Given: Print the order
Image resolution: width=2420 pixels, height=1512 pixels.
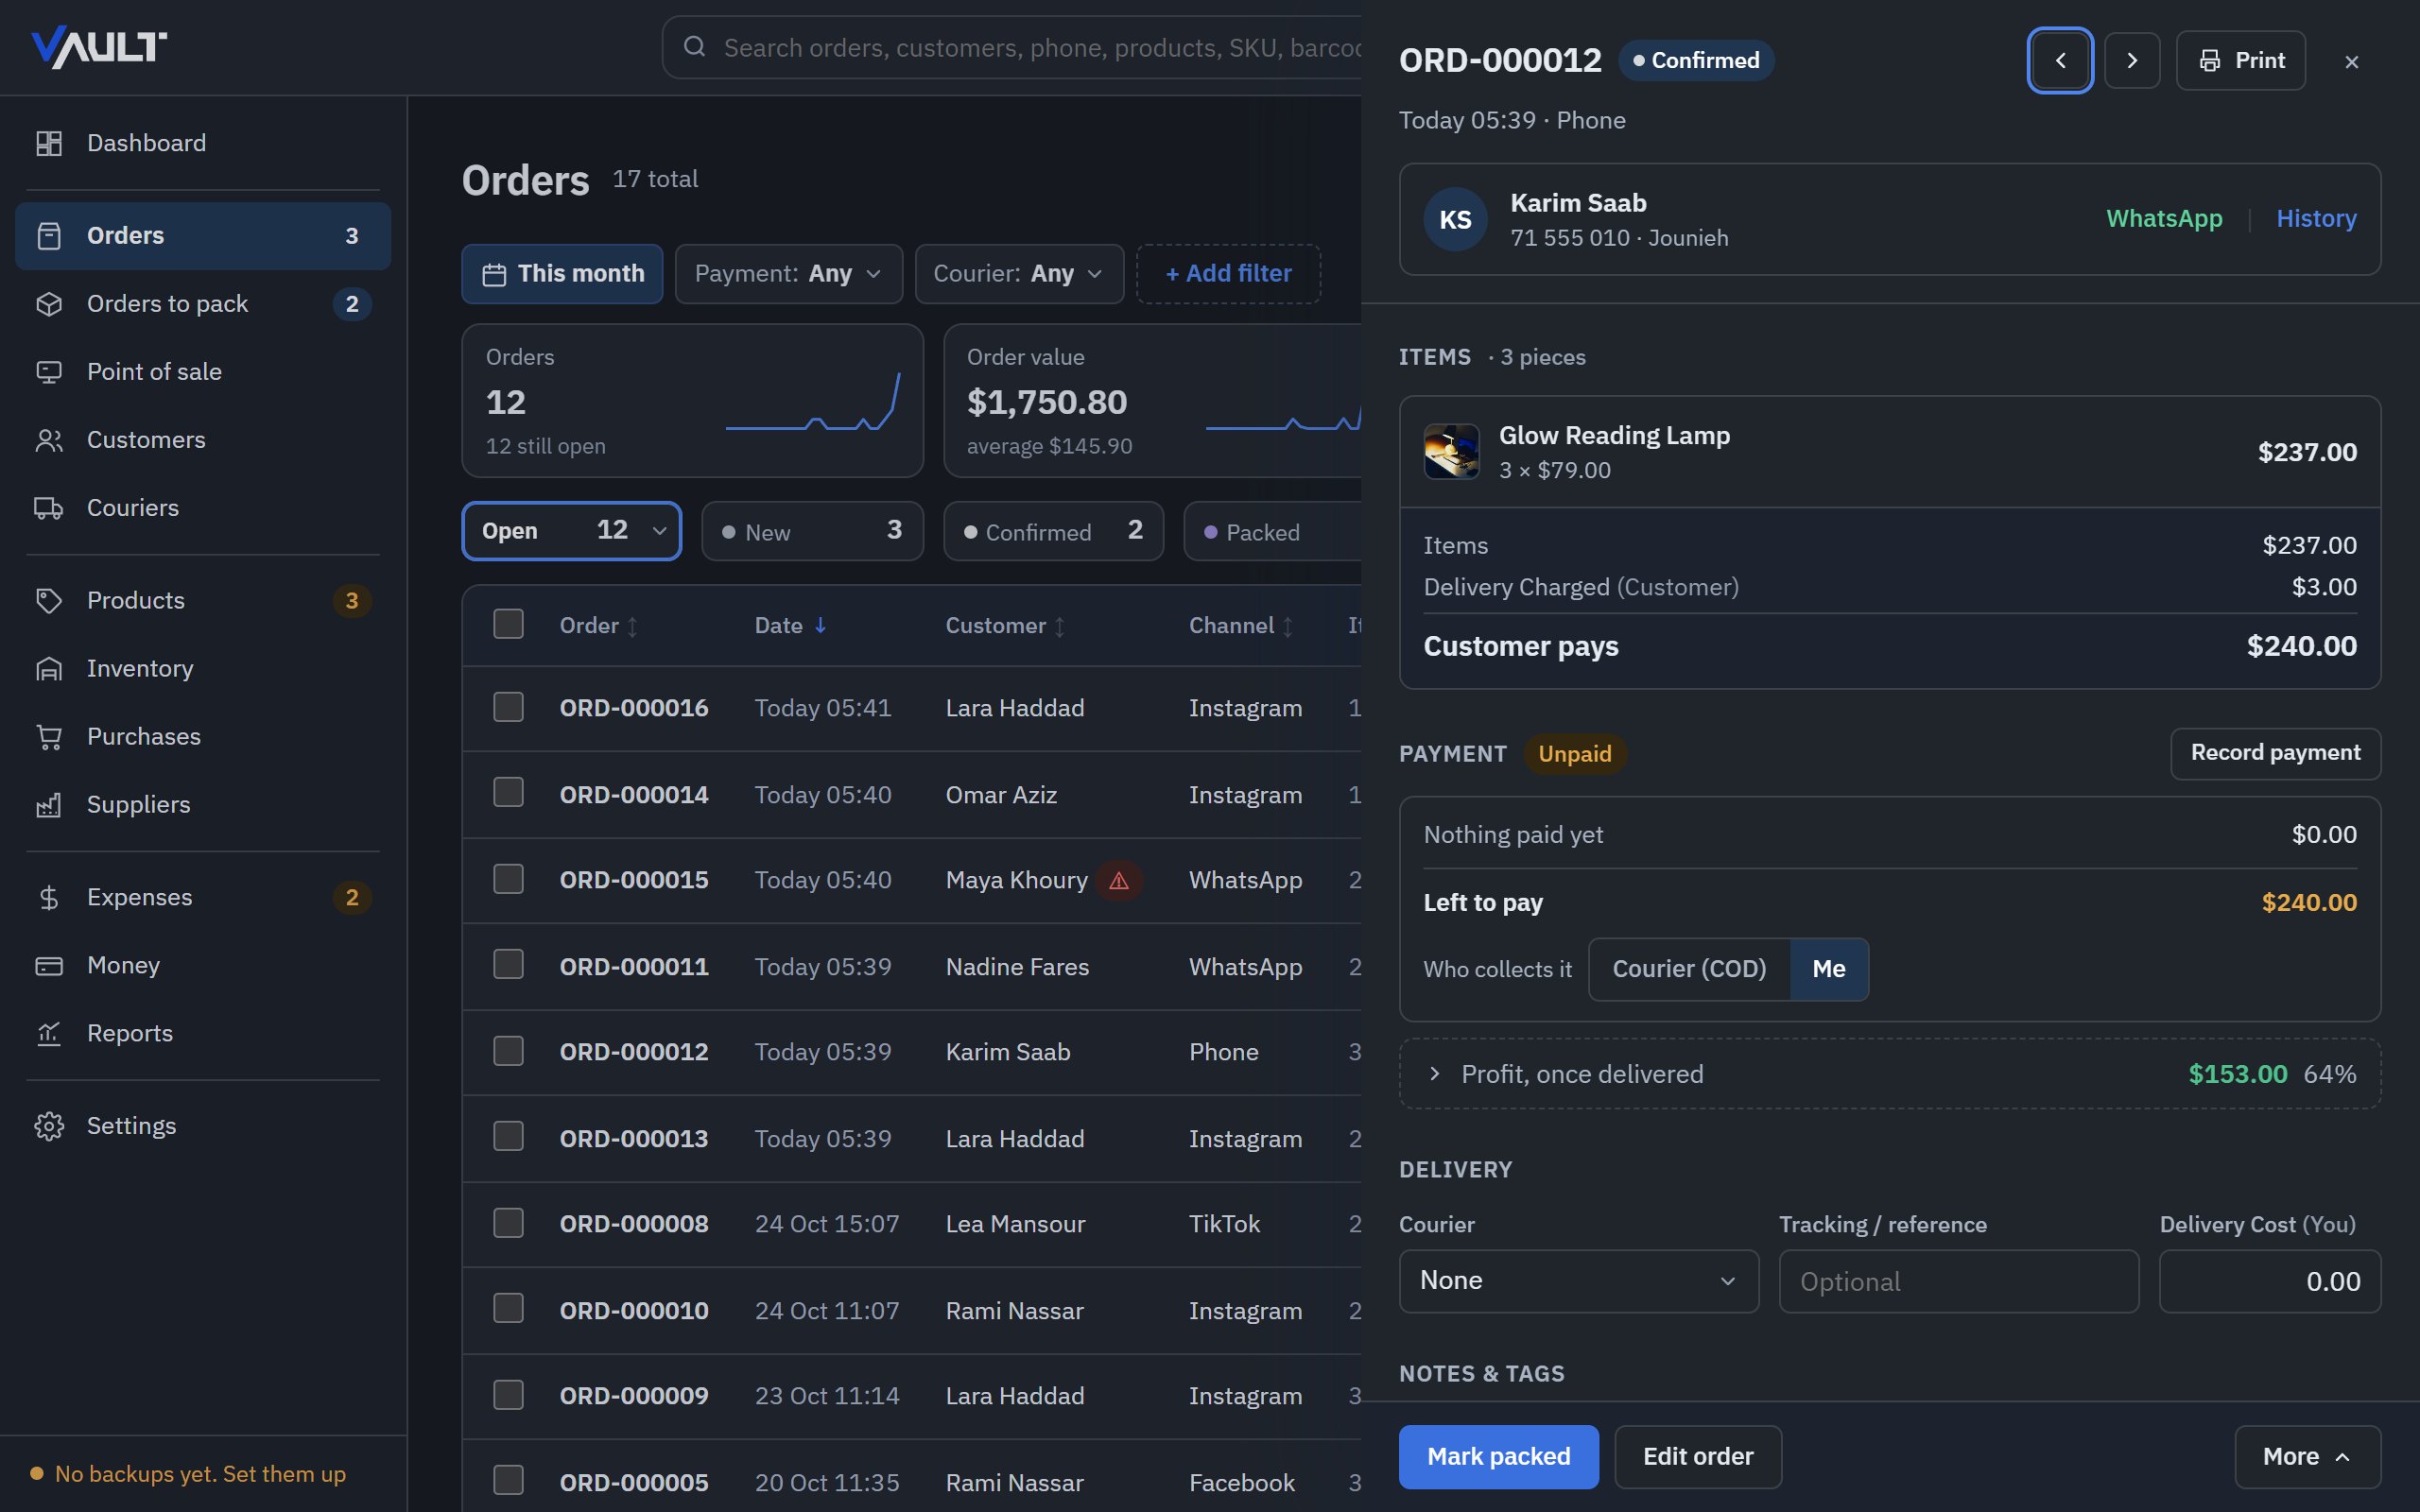Looking at the screenshot, I should click(x=2240, y=60).
